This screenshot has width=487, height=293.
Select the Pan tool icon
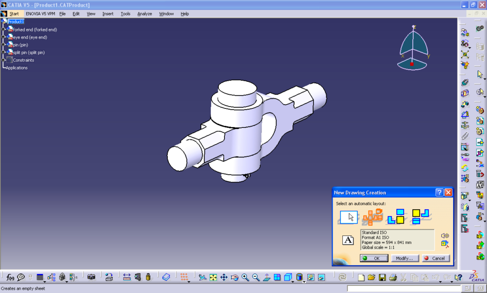click(224, 277)
